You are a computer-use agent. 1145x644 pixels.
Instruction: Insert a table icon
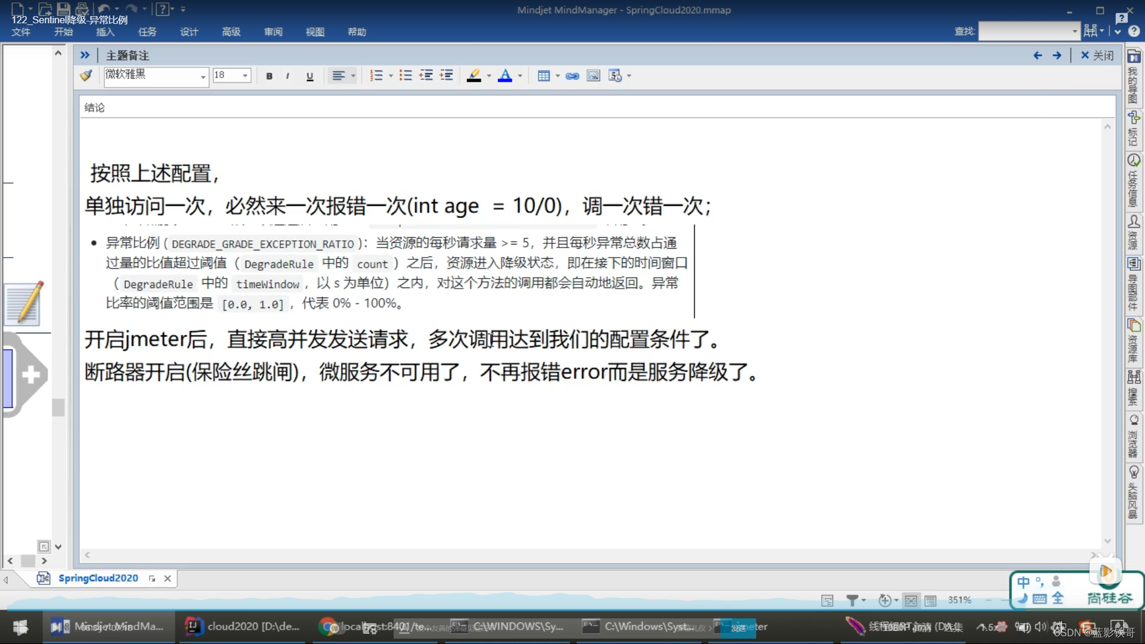point(543,76)
